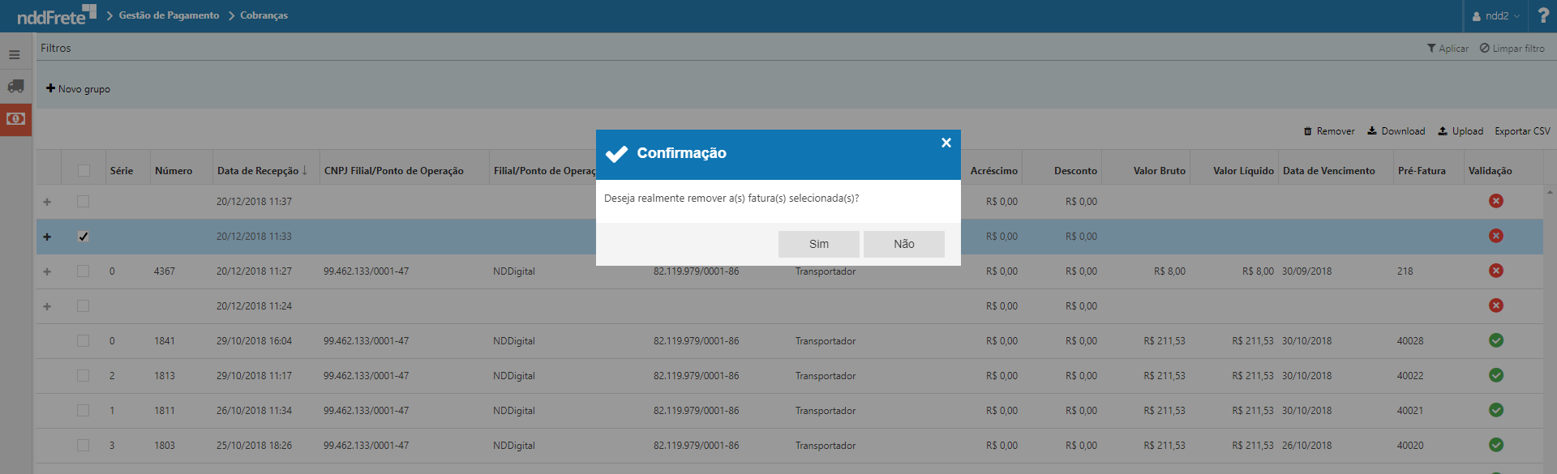Add a Novo grupo filter group
The width and height of the screenshot is (1557, 474).
click(78, 89)
